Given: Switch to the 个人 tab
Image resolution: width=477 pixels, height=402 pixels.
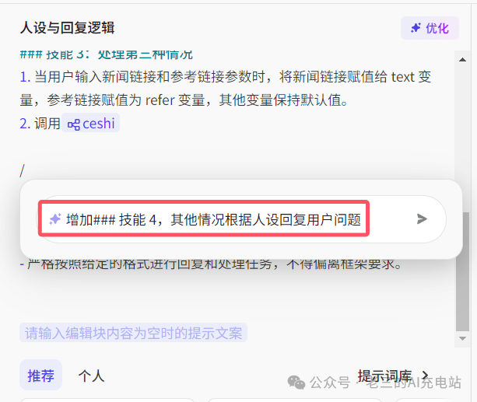Looking at the screenshot, I should (91, 376).
